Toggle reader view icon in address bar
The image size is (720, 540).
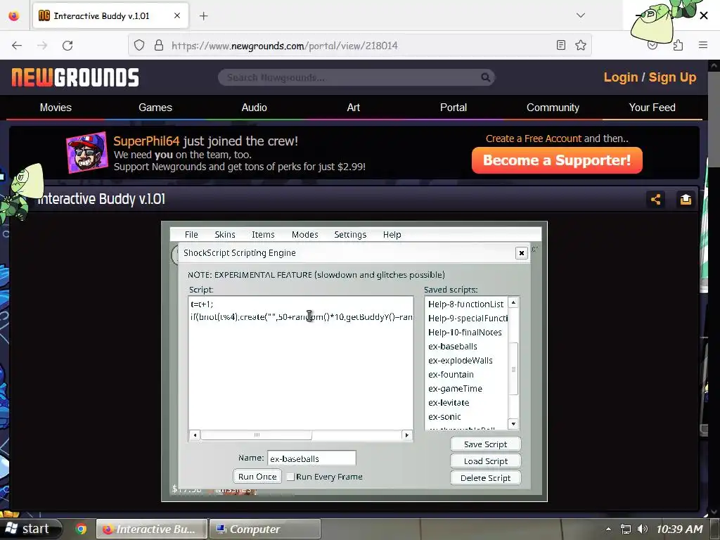560,45
